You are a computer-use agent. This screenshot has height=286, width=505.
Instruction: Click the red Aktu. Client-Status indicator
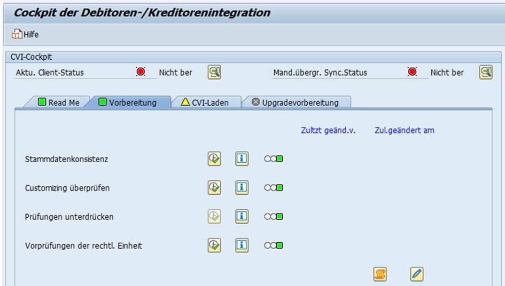(141, 71)
